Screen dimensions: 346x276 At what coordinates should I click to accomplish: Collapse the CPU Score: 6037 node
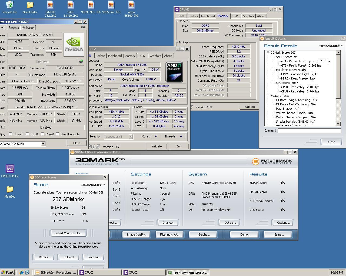273,83
